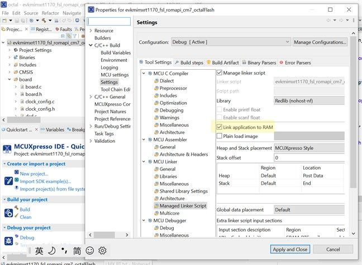Image resolution: width=362 pixels, height=265 pixels.
Task: Toggle the Manage linker script checkbox
Action: coord(220,73)
